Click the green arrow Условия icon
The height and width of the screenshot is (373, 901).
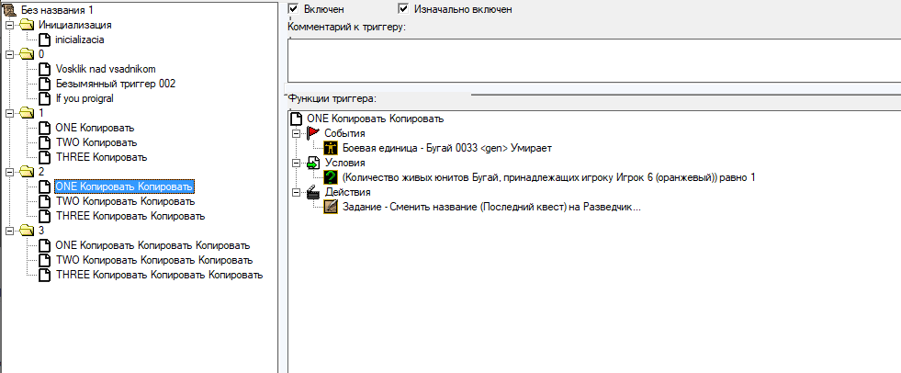(312, 163)
